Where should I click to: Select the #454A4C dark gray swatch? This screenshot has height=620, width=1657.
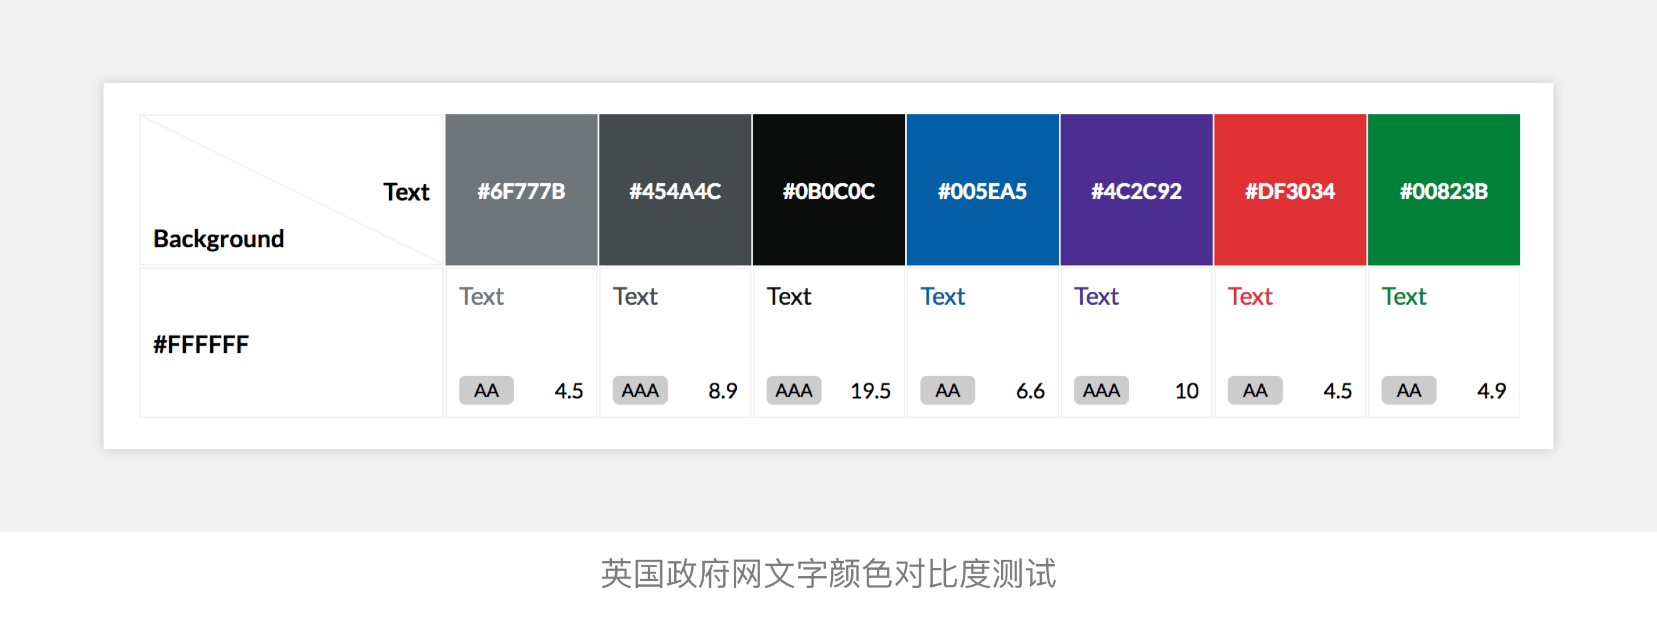click(675, 190)
